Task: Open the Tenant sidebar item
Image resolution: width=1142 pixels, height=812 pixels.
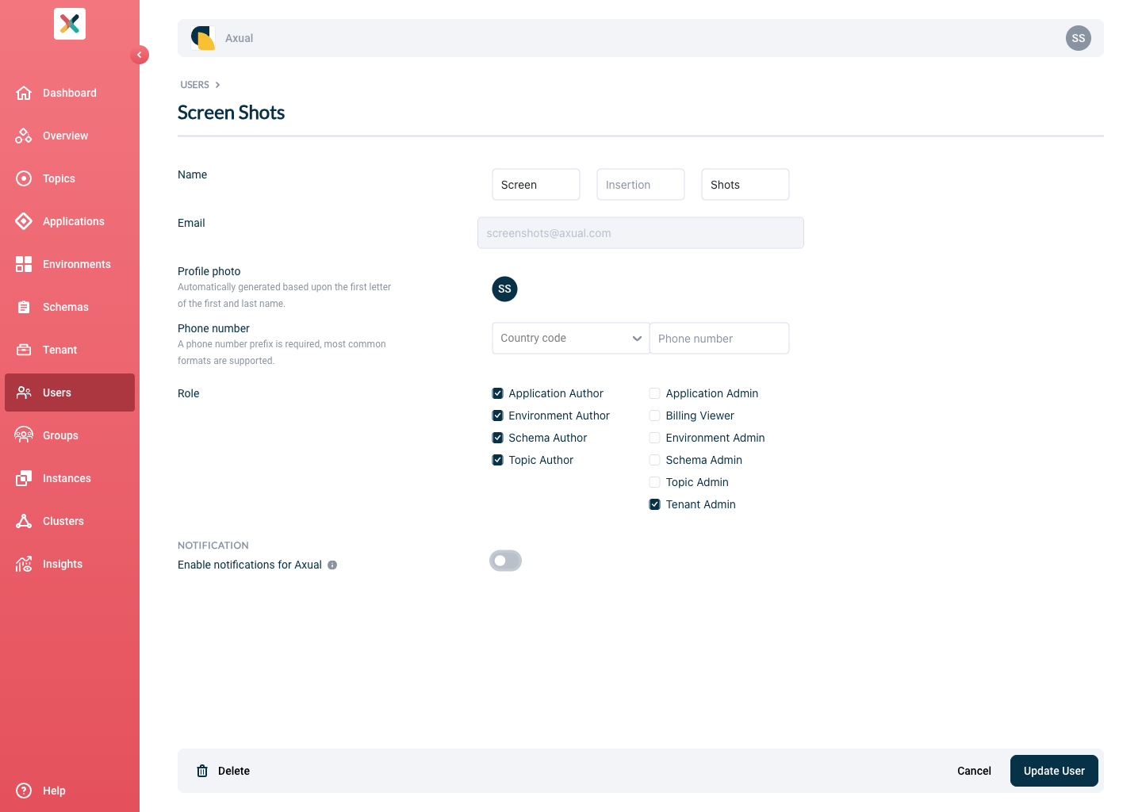Action: coord(70,350)
